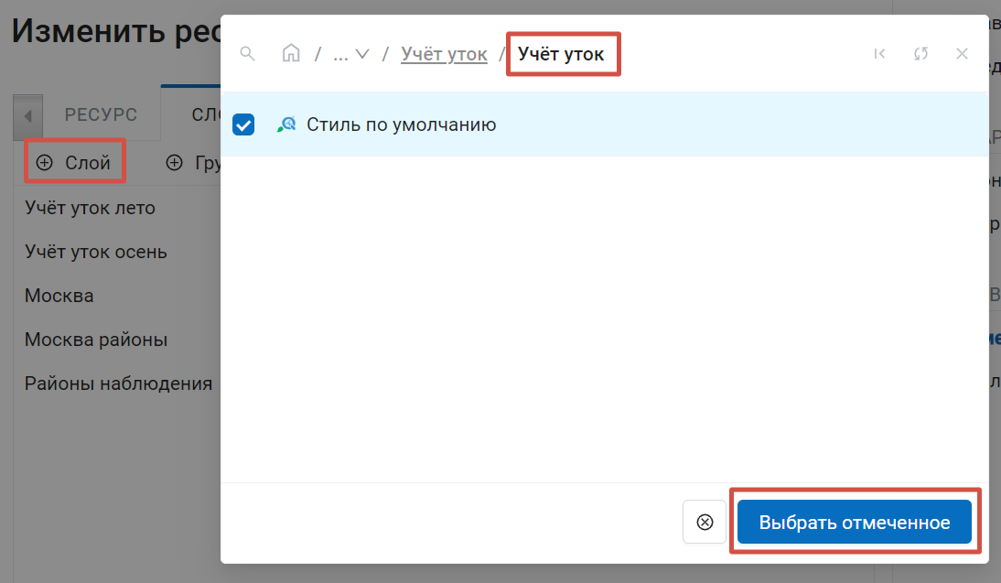Image resolution: width=1001 pixels, height=583 pixels.
Task: Click Выбрать отмеченное button
Action: pyautogui.click(x=855, y=523)
